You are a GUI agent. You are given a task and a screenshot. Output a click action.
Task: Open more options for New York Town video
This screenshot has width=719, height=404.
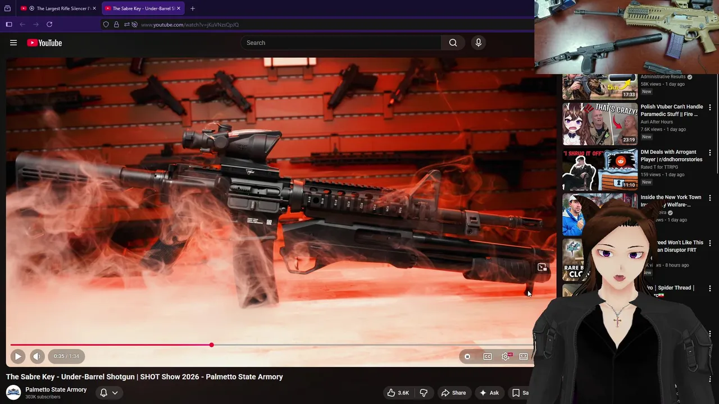[x=710, y=198]
